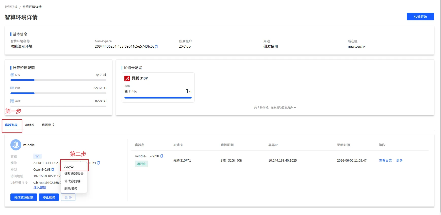The width and height of the screenshot is (441, 215).
Task: Click the 8核 | 32Gi | 0Gi quota cell
Action: 231,160
